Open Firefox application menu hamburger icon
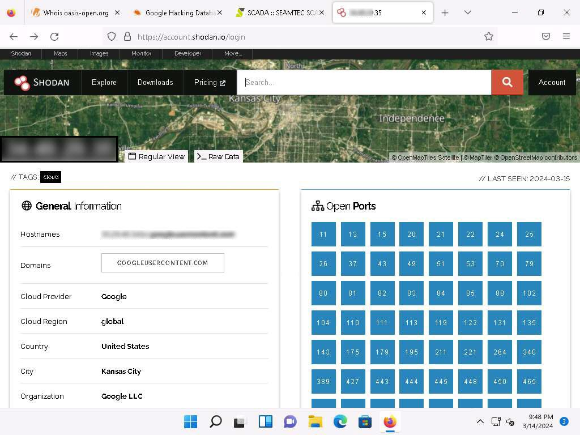The image size is (580, 435). click(x=566, y=36)
